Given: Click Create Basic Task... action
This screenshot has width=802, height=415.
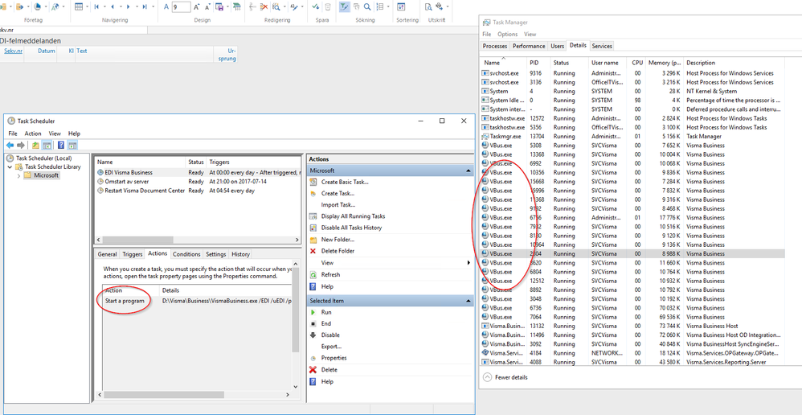Looking at the screenshot, I should click(x=345, y=183).
